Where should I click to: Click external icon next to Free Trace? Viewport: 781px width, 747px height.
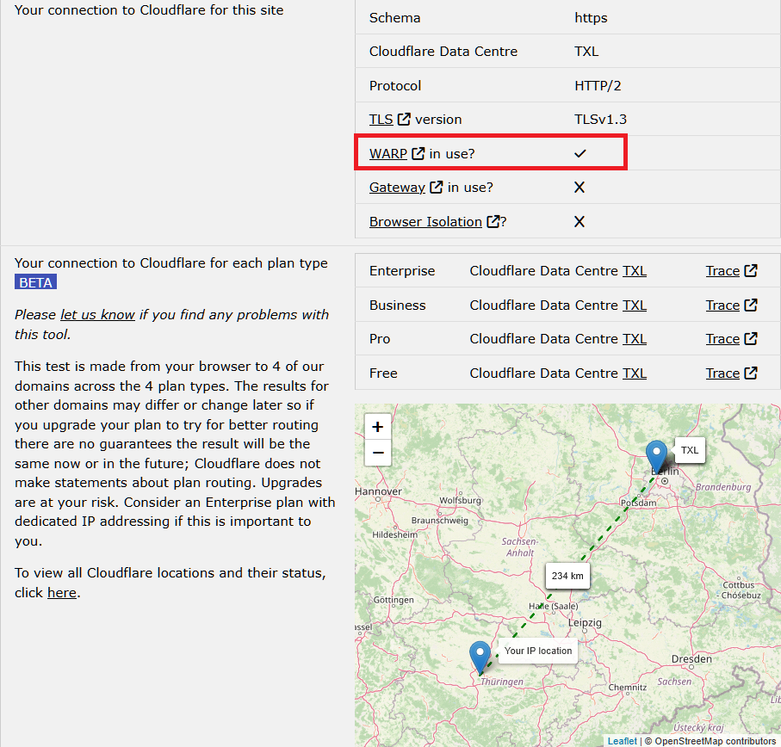[751, 373]
